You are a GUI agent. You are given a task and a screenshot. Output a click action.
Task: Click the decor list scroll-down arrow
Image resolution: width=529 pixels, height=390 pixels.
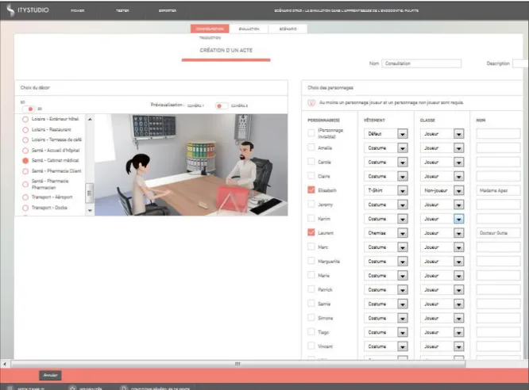pos(90,211)
